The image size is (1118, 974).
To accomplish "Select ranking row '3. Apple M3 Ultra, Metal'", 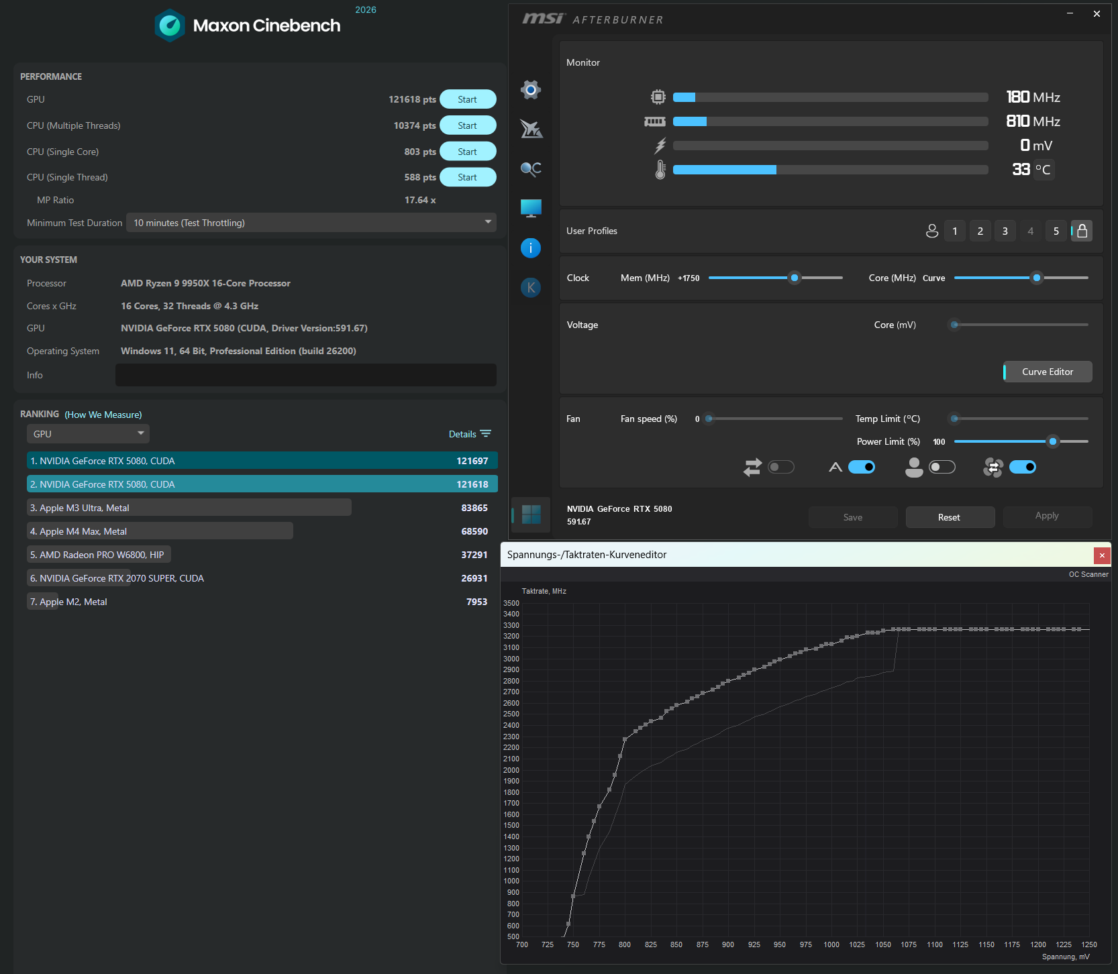I will 262,508.
